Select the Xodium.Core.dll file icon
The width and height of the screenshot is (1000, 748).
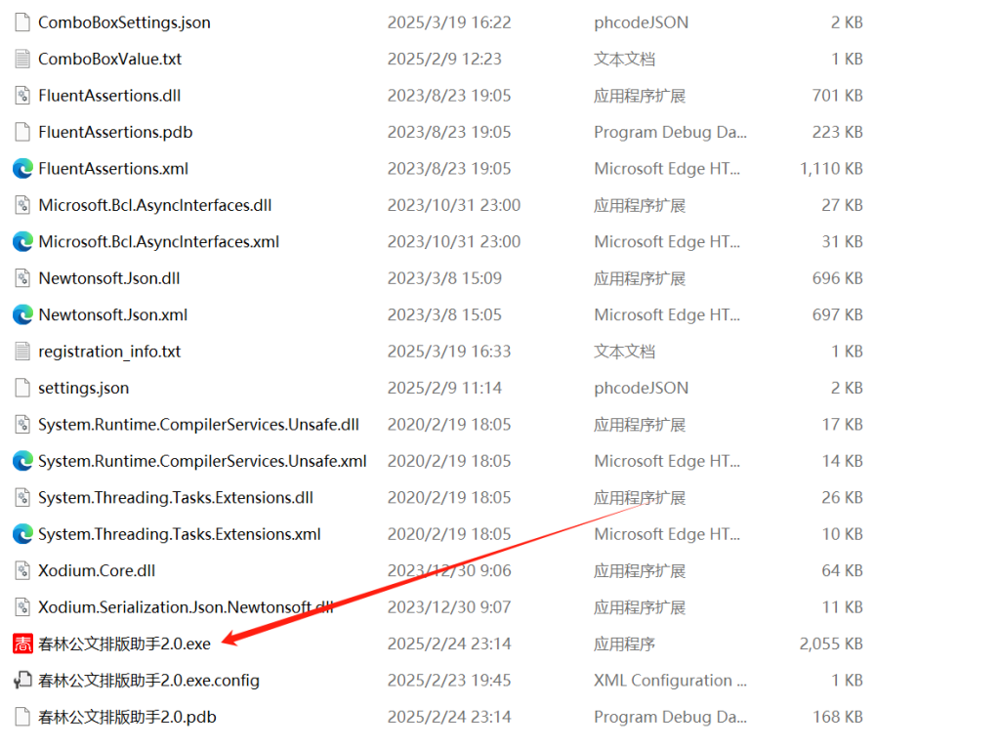(23, 570)
